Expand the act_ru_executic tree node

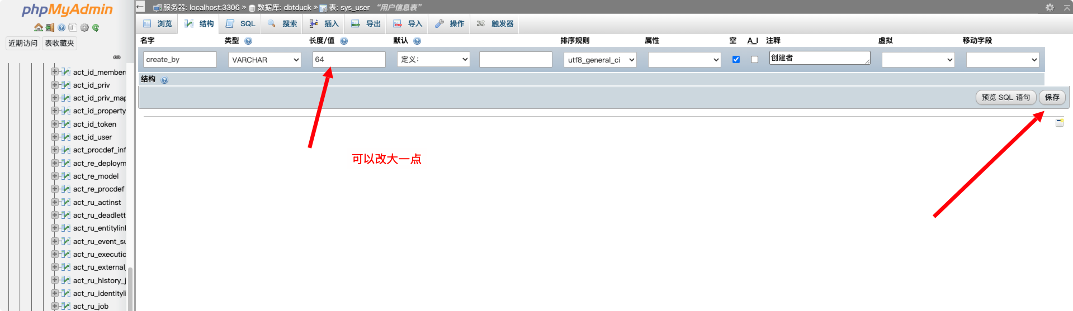click(x=54, y=254)
